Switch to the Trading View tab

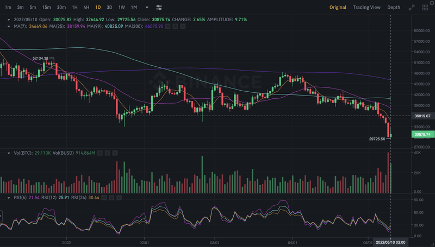click(366, 8)
